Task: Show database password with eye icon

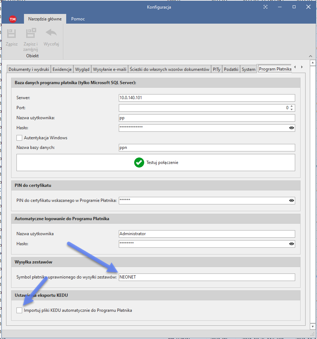Action: coord(292,128)
